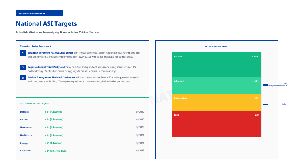The width and height of the screenshot is (287, 161).
Task: Select the Defense sector row label
Action: click(24, 112)
